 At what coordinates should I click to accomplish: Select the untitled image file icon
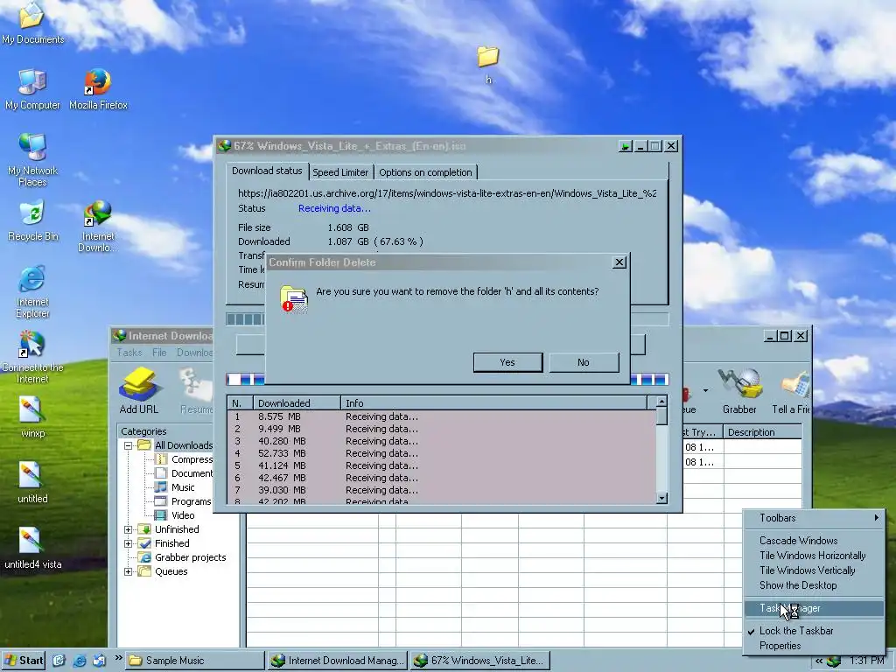pos(32,483)
